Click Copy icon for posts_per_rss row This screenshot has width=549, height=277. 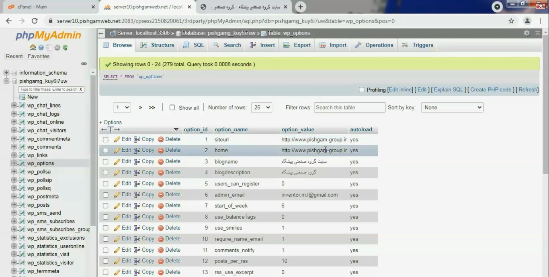(x=137, y=261)
